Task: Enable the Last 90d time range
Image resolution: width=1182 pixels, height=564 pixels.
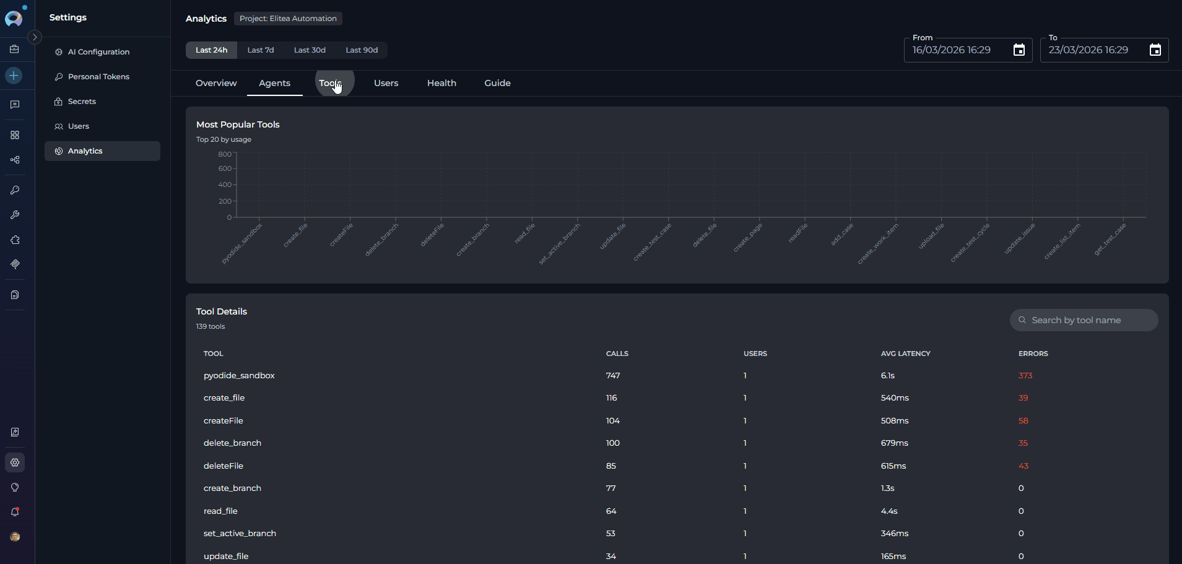Action: point(362,50)
